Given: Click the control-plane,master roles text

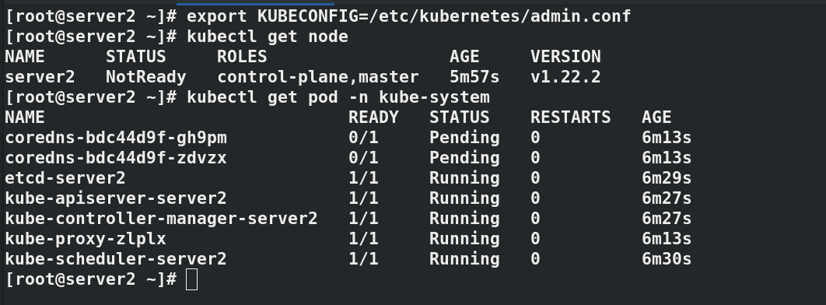Looking at the screenshot, I should (x=317, y=77).
